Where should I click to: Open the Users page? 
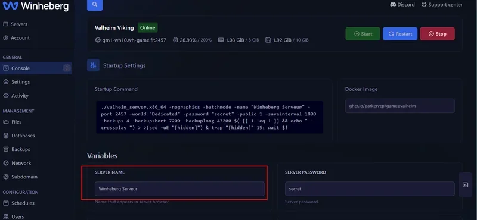point(18,216)
